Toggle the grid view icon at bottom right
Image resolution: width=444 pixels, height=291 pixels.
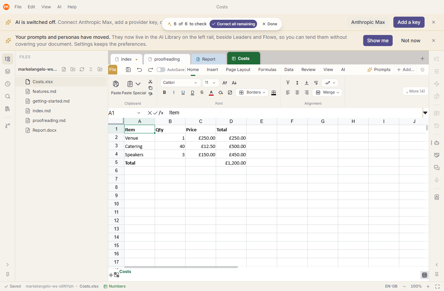point(424,275)
